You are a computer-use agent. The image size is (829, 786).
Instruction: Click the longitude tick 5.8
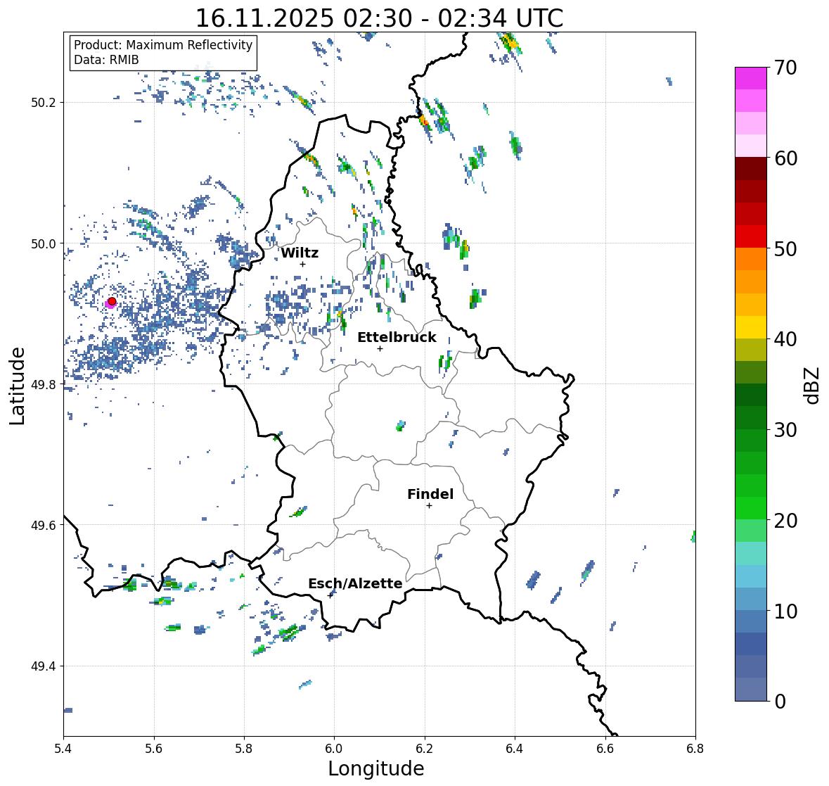(244, 749)
